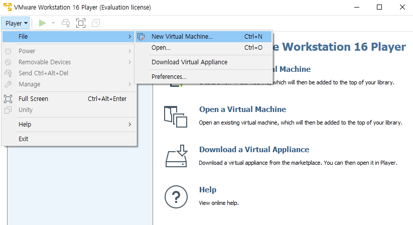413x225 pixels.
Task: Expand the Power submenu chevron
Action: 129,51
